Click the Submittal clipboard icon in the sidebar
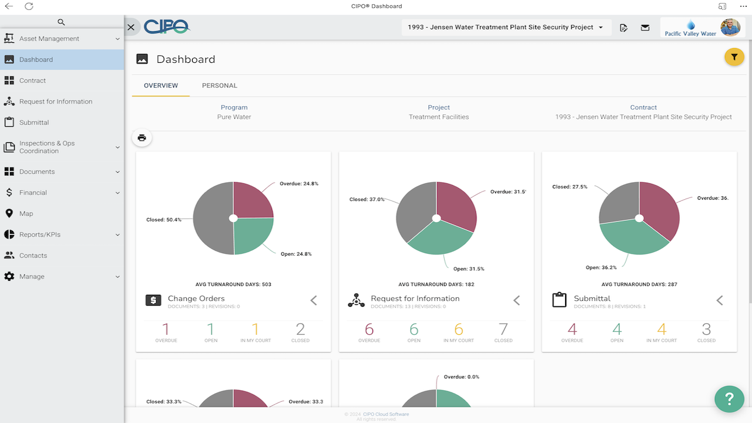 point(9,122)
